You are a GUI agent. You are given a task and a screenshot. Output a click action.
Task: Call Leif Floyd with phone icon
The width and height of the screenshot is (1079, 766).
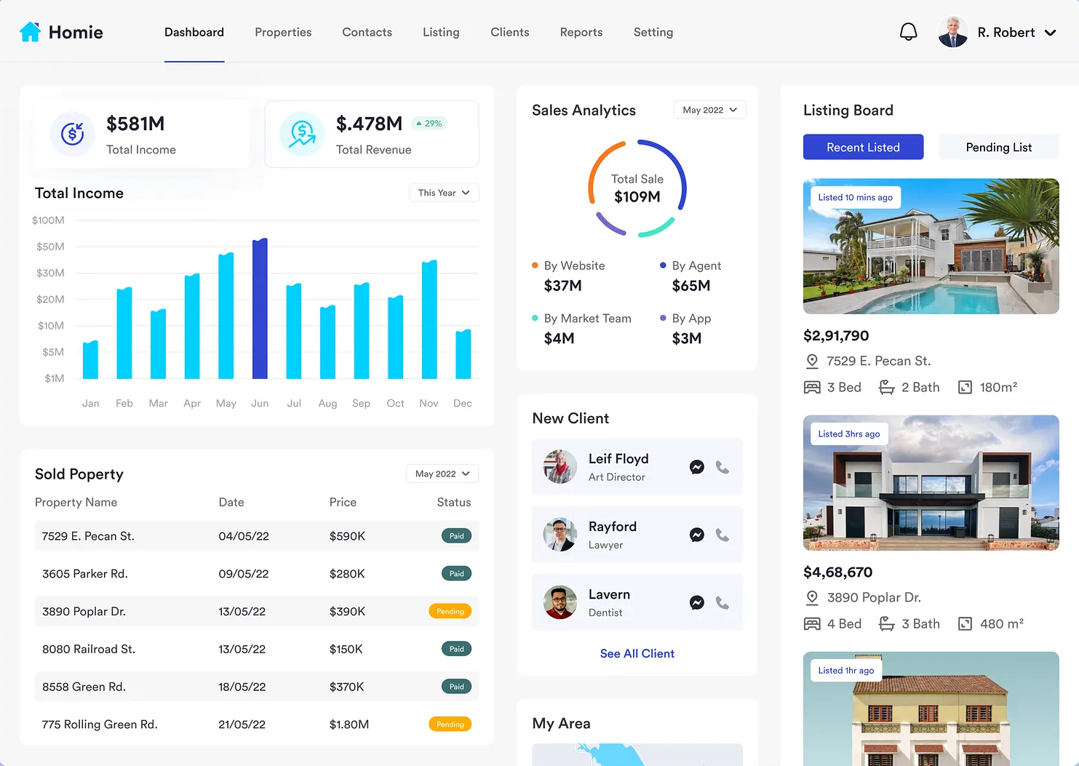click(722, 467)
